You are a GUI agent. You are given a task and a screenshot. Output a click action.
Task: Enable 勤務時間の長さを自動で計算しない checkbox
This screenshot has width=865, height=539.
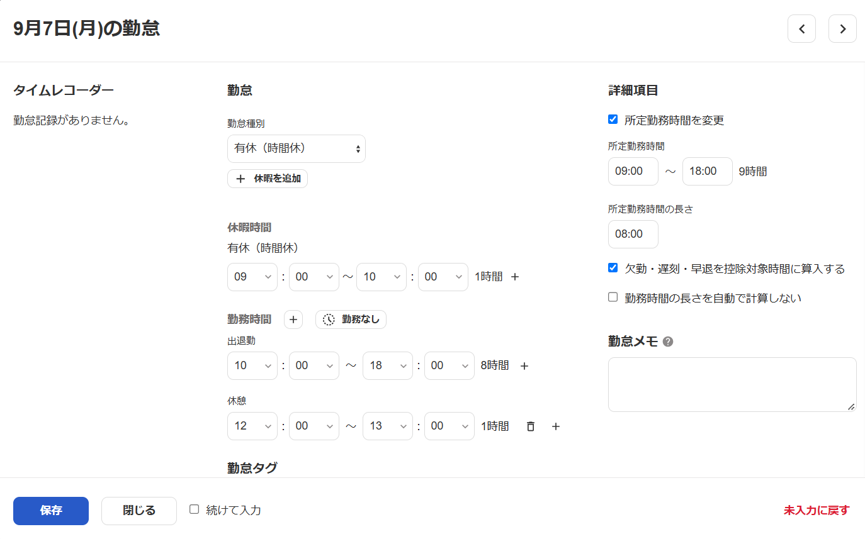[x=613, y=297]
